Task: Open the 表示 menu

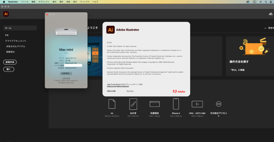Action: click(x=75, y=2)
